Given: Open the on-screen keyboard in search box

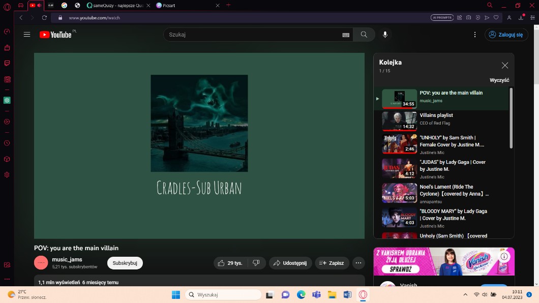Looking at the screenshot, I should click(x=346, y=35).
